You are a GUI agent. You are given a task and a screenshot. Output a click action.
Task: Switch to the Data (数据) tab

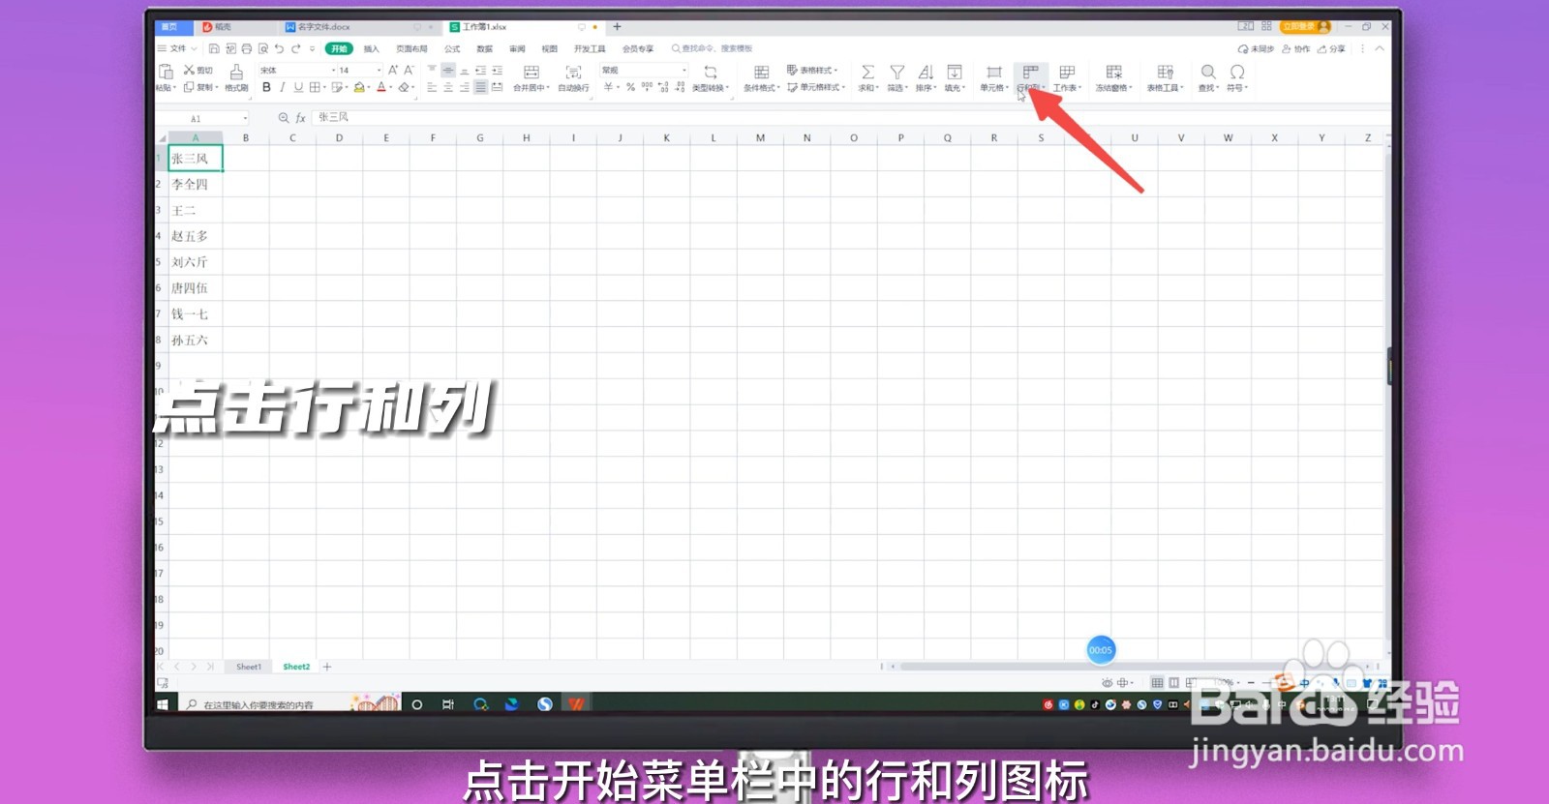(x=485, y=48)
